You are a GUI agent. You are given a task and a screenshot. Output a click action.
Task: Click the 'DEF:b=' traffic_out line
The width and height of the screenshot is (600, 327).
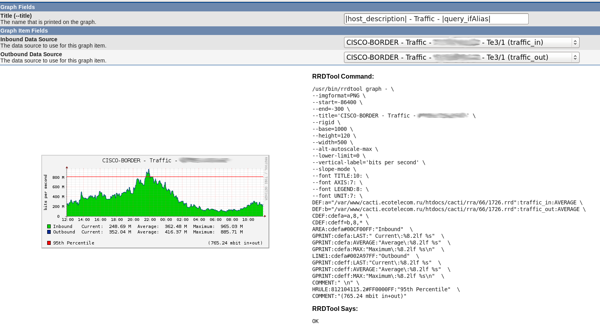449,209
